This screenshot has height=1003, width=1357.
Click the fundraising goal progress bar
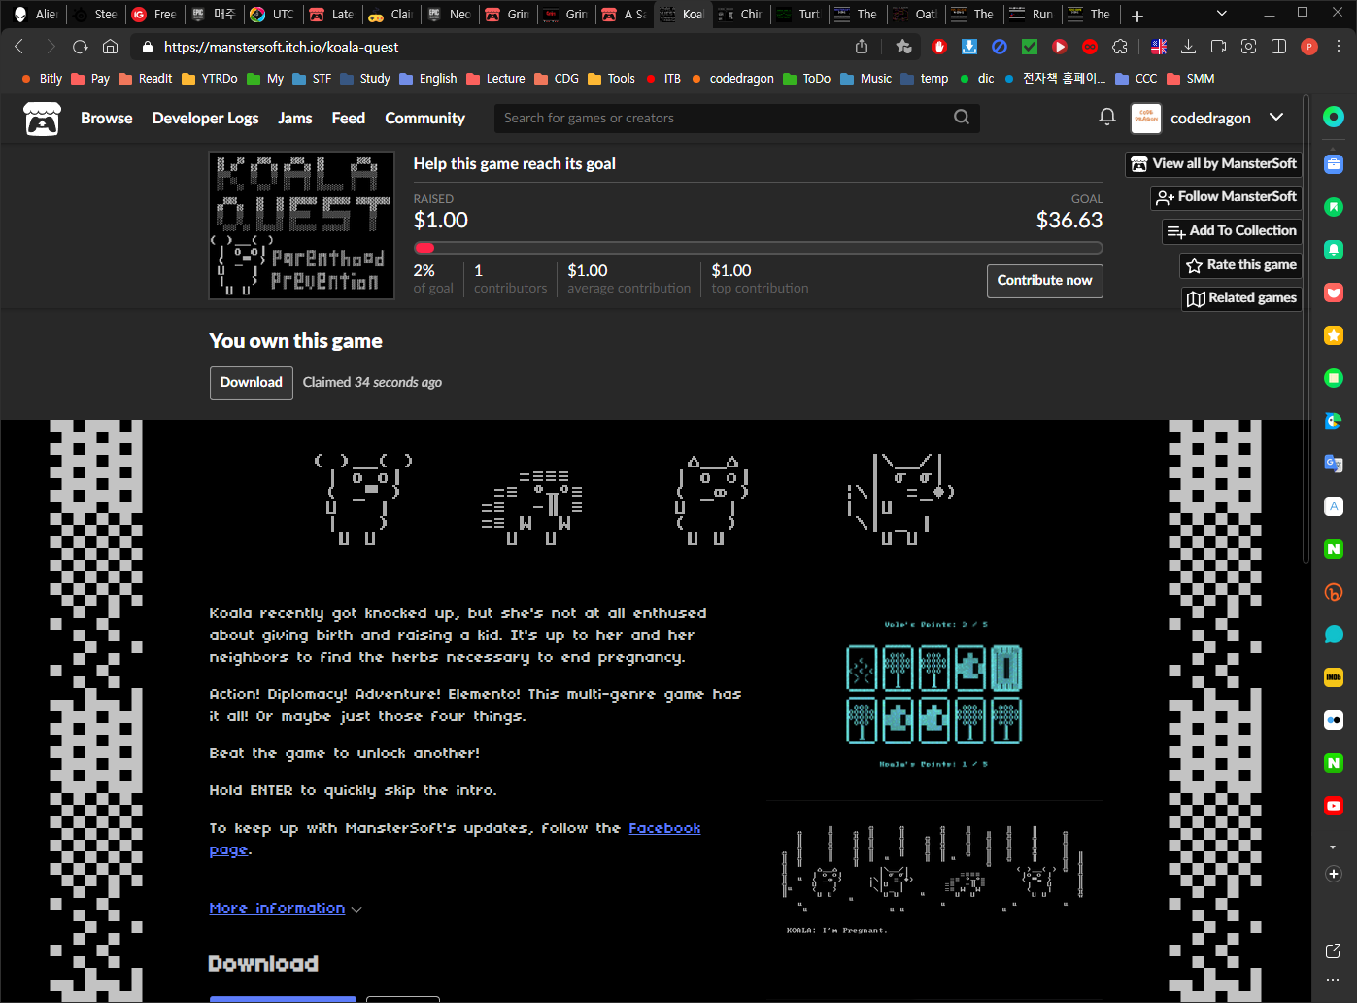coord(758,248)
